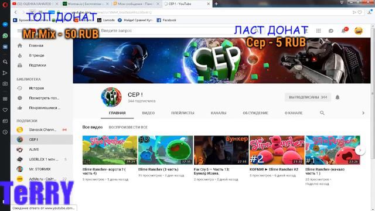Switch to the ОЦЕНКА КАНАЛОВ browser tab
Viewport: 375px width, 211px height.
point(35,4)
